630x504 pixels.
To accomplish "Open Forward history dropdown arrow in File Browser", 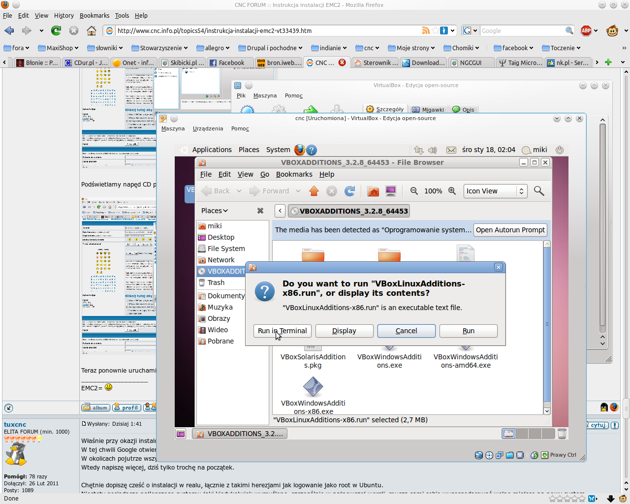I will point(298,191).
